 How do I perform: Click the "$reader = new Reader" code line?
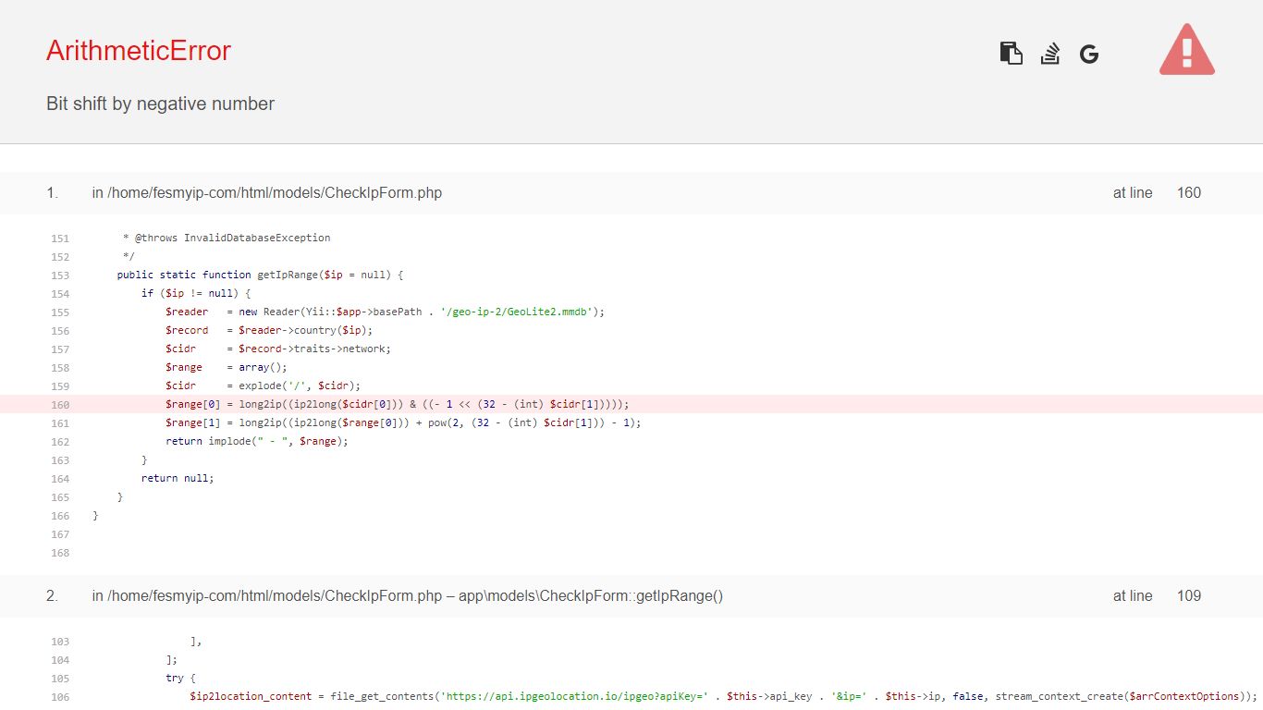click(385, 312)
